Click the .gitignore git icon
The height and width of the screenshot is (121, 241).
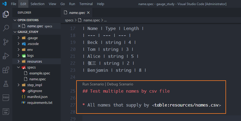point(24,91)
